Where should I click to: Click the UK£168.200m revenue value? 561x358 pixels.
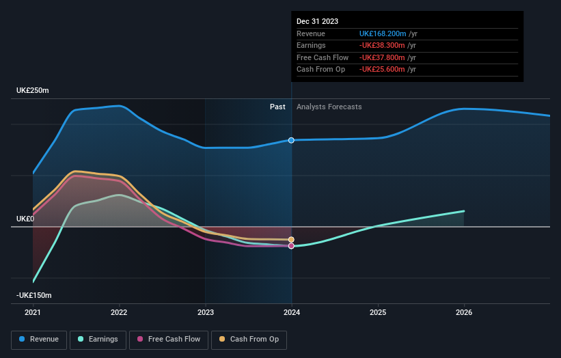click(x=383, y=33)
